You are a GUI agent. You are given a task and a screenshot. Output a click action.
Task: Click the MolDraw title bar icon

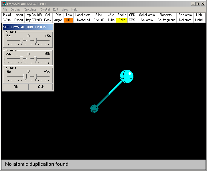pos(4,4)
